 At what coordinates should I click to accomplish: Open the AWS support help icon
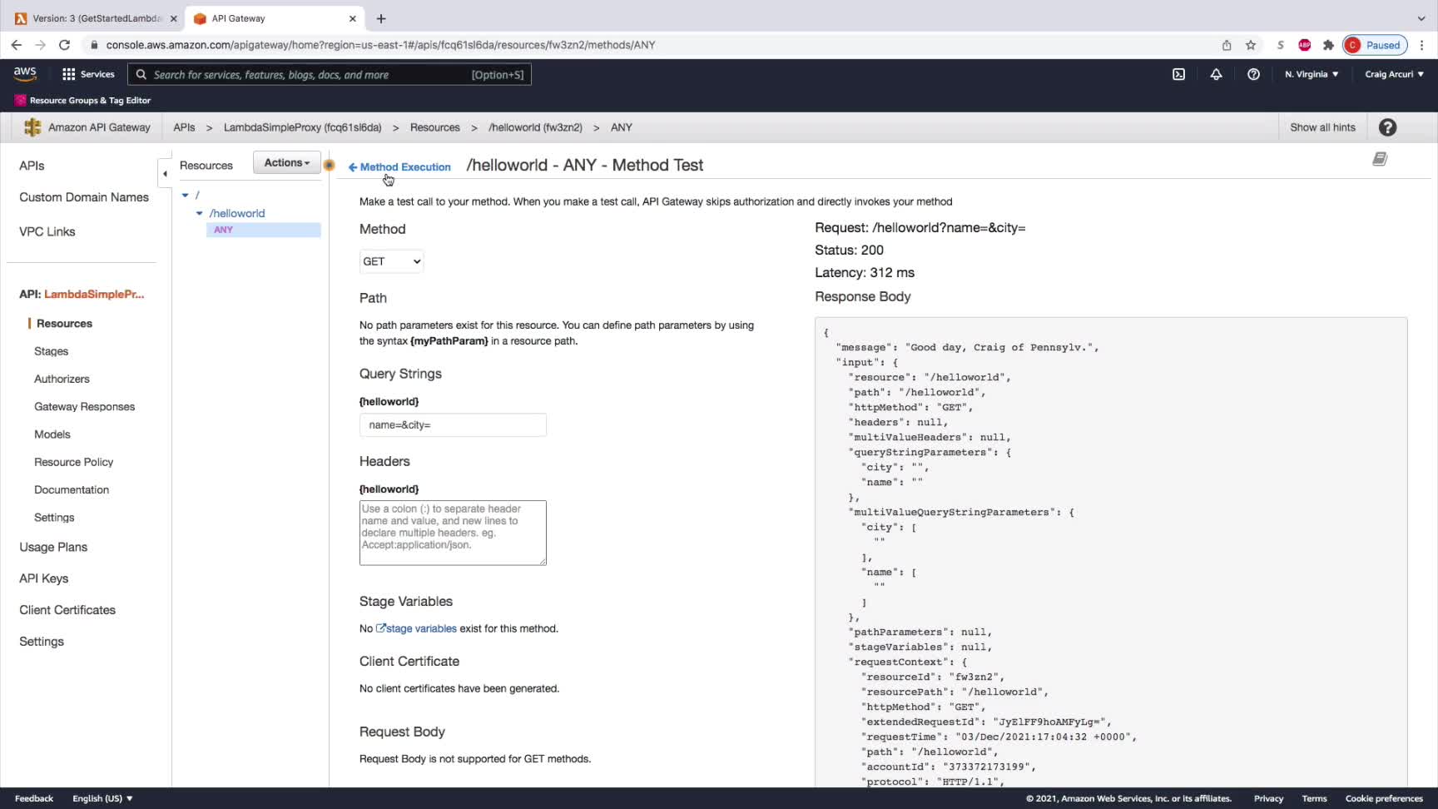pos(1253,74)
